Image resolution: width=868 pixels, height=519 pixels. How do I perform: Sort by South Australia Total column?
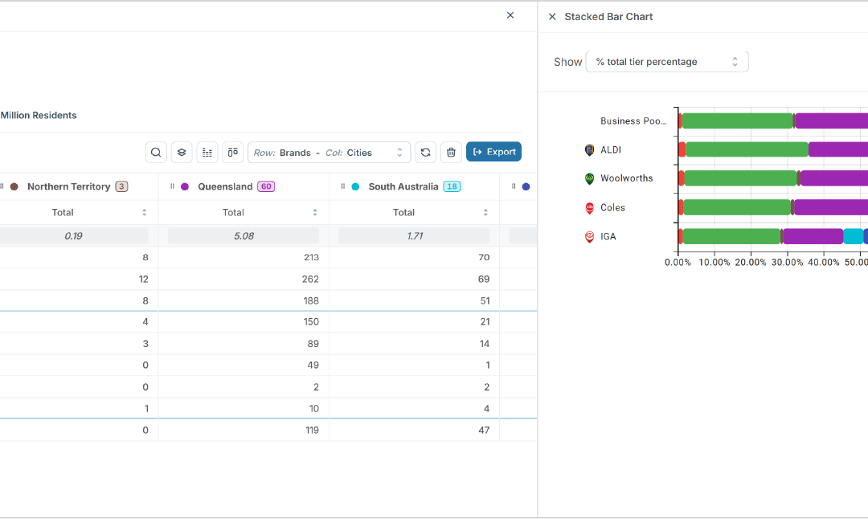(485, 213)
